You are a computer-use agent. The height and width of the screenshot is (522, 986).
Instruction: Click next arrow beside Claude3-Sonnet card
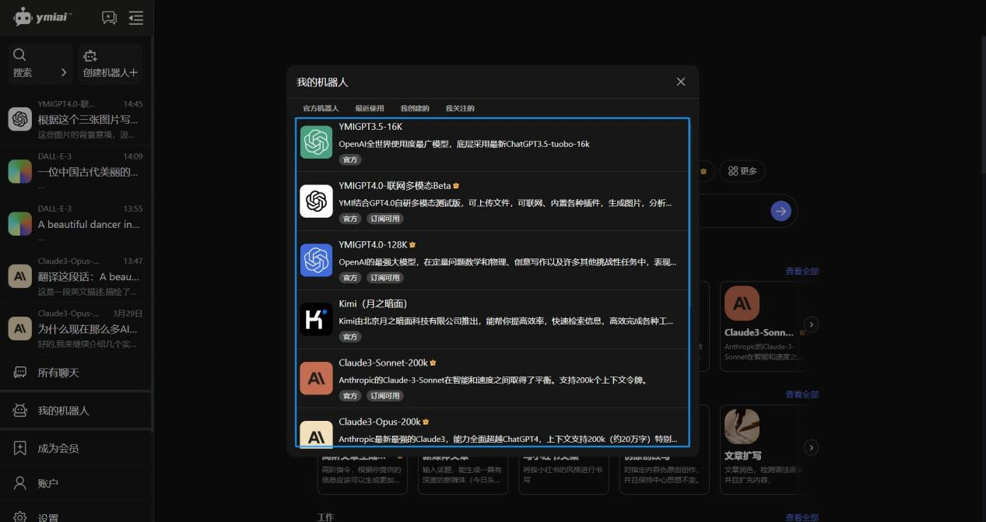(x=811, y=324)
